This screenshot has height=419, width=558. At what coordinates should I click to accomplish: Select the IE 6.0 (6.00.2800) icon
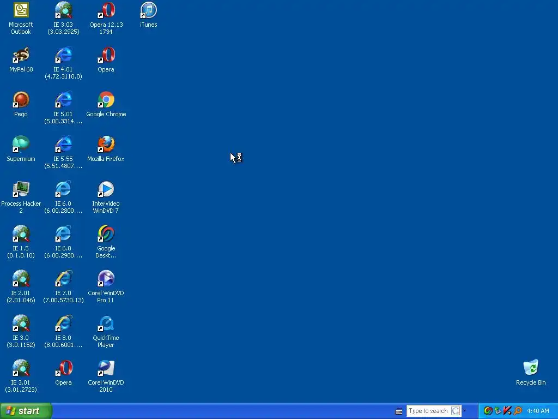(x=63, y=189)
